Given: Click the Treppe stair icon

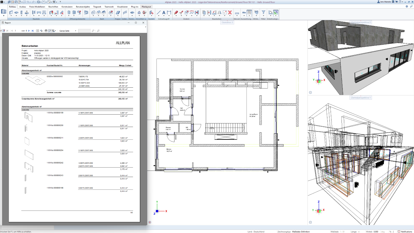Looking at the screenshot, I should [117, 12].
